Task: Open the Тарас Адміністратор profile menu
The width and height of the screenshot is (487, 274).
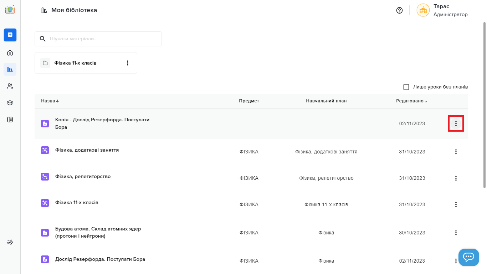Action: pyautogui.click(x=442, y=10)
